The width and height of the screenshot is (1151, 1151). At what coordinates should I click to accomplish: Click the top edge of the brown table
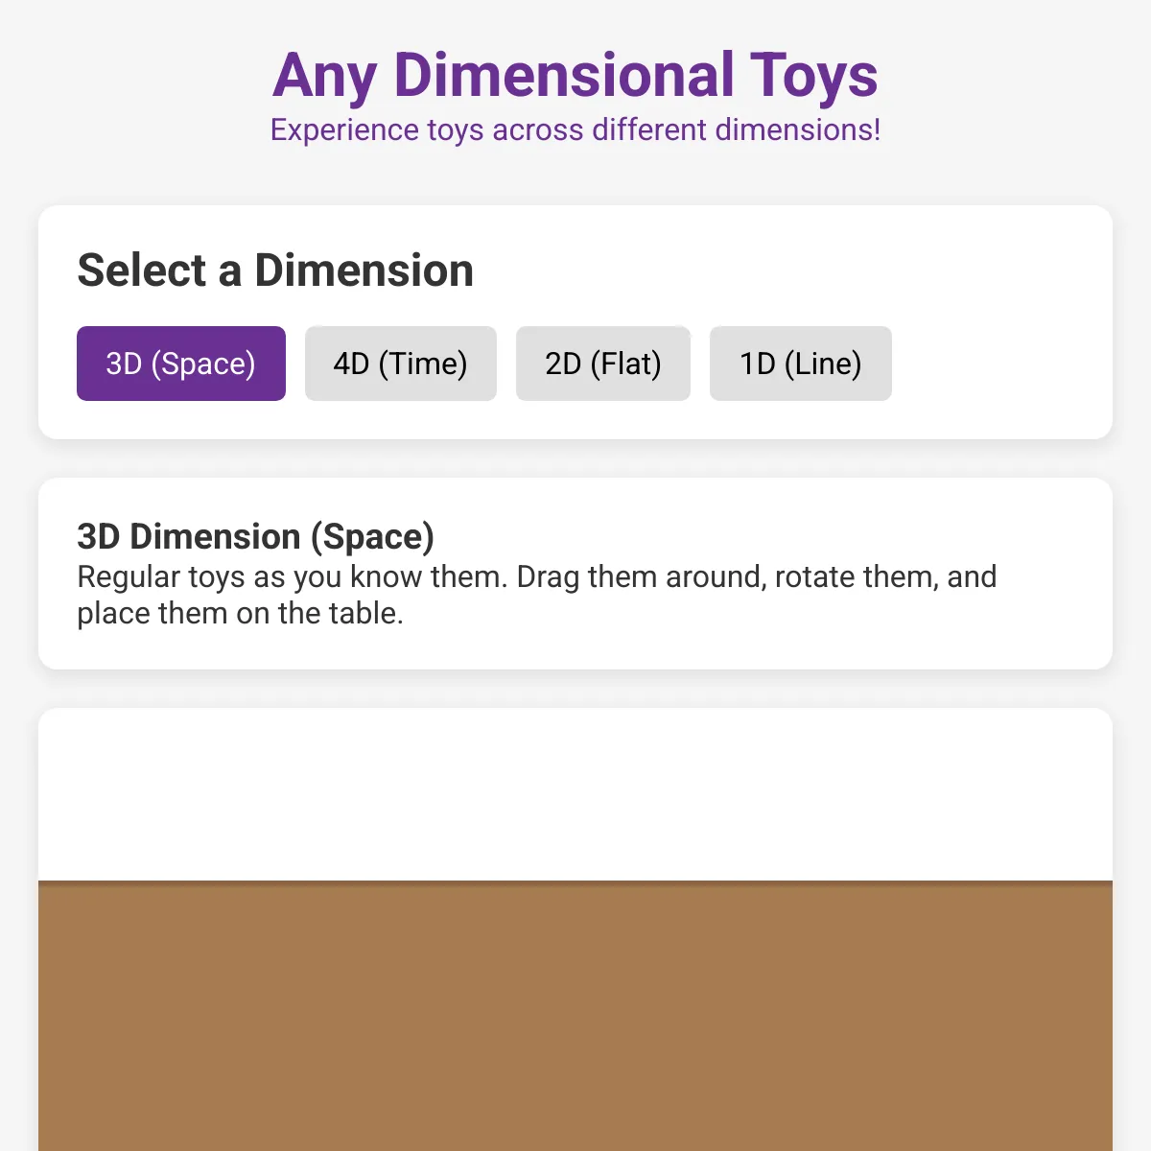point(575,883)
